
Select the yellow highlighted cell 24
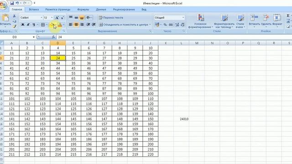(x=58, y=58)
